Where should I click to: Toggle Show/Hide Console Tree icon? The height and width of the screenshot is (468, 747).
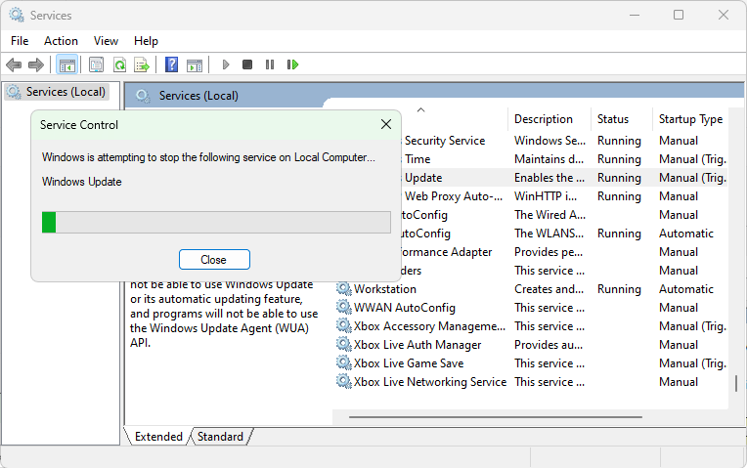[67, 64]
